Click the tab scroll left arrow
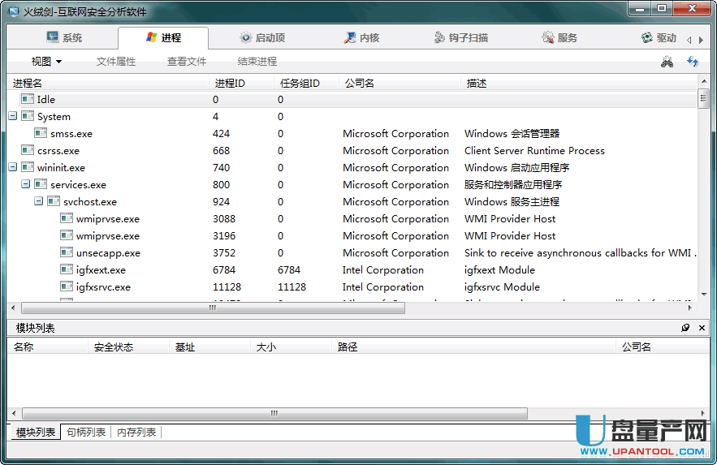The width and height of the screenshot is (717, 465). point(689,39)
